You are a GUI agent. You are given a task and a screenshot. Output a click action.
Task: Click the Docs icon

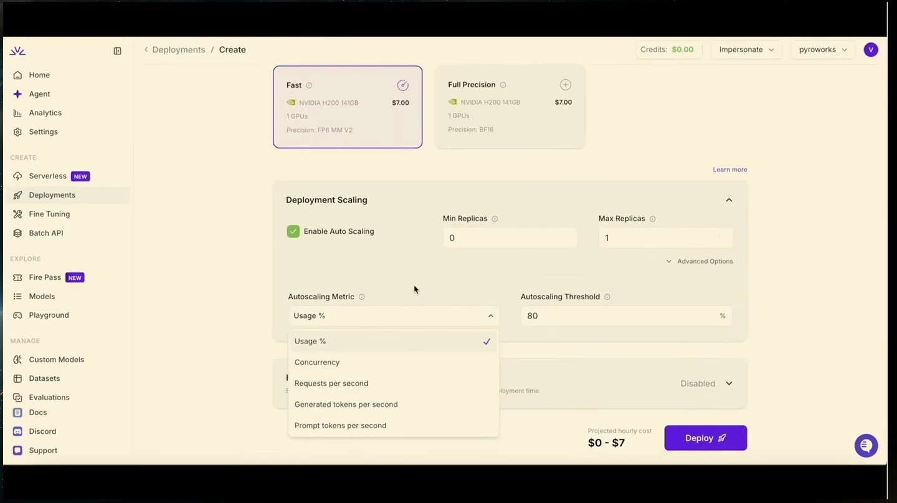17,413
